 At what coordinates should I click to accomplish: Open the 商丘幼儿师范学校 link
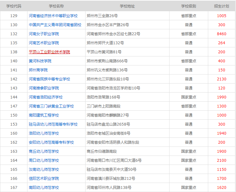[44, 151]
